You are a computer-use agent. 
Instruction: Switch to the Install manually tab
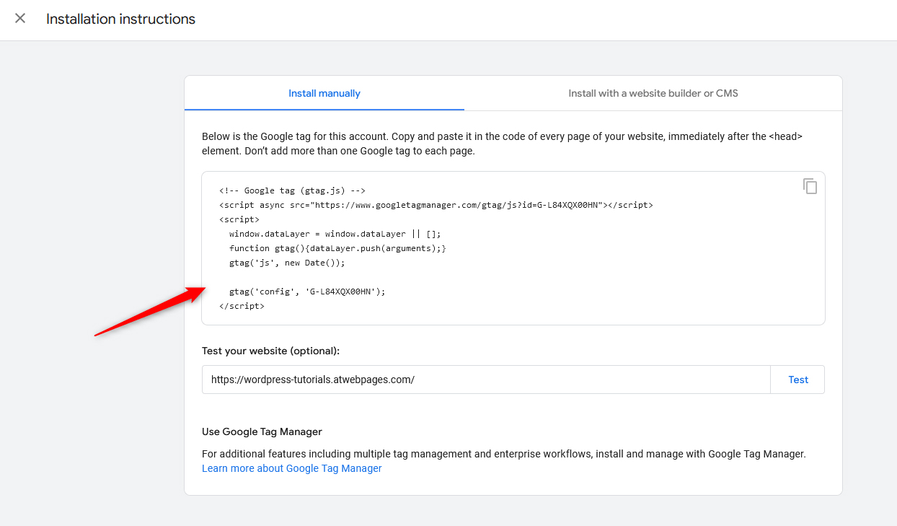click(x=324, y=93)
